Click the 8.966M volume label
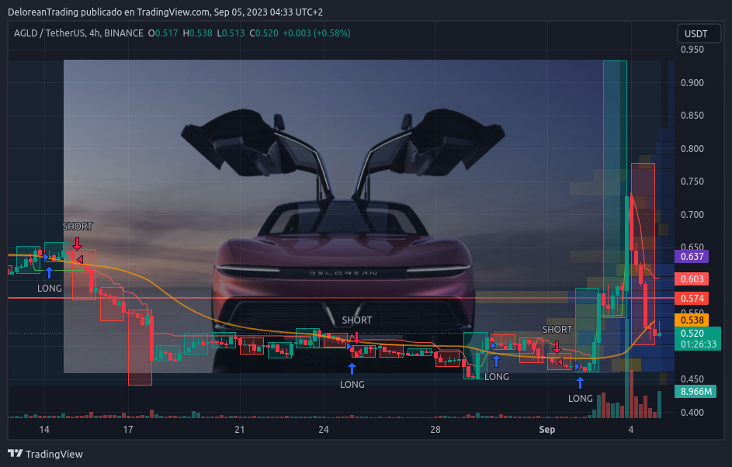The height and width of the screenshot is (467, 732). tap(696, 392)
